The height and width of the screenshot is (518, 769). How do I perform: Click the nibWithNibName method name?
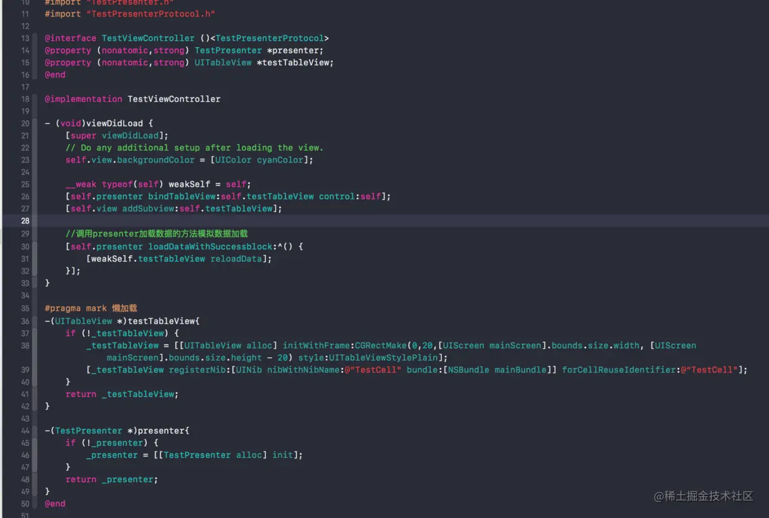click(303, 370)
